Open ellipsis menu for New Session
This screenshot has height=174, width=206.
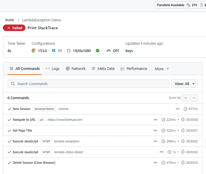click(x=178, y=109)
